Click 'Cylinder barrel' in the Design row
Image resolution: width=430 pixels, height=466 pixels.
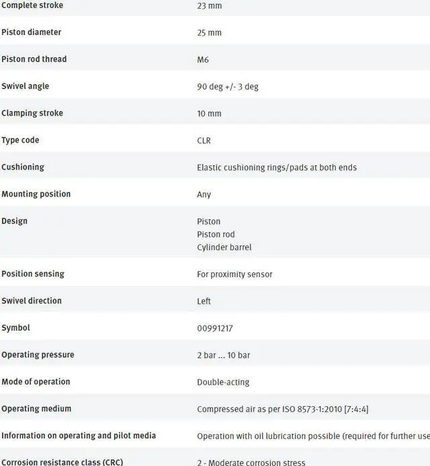pos(224,247)
